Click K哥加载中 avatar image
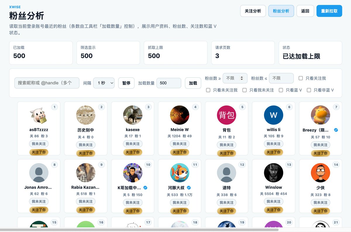This screenshot has width=351, height=232. pos(133,173)
